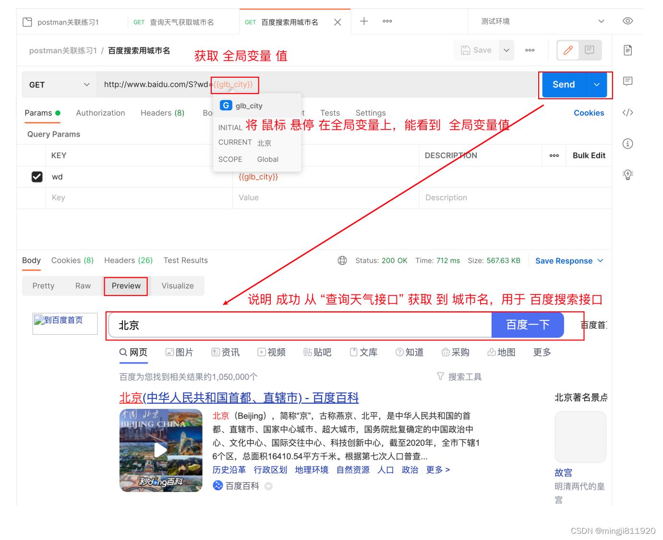Open the Cookies link
This screenshot has height=540, width=663.
pos(589,113)
